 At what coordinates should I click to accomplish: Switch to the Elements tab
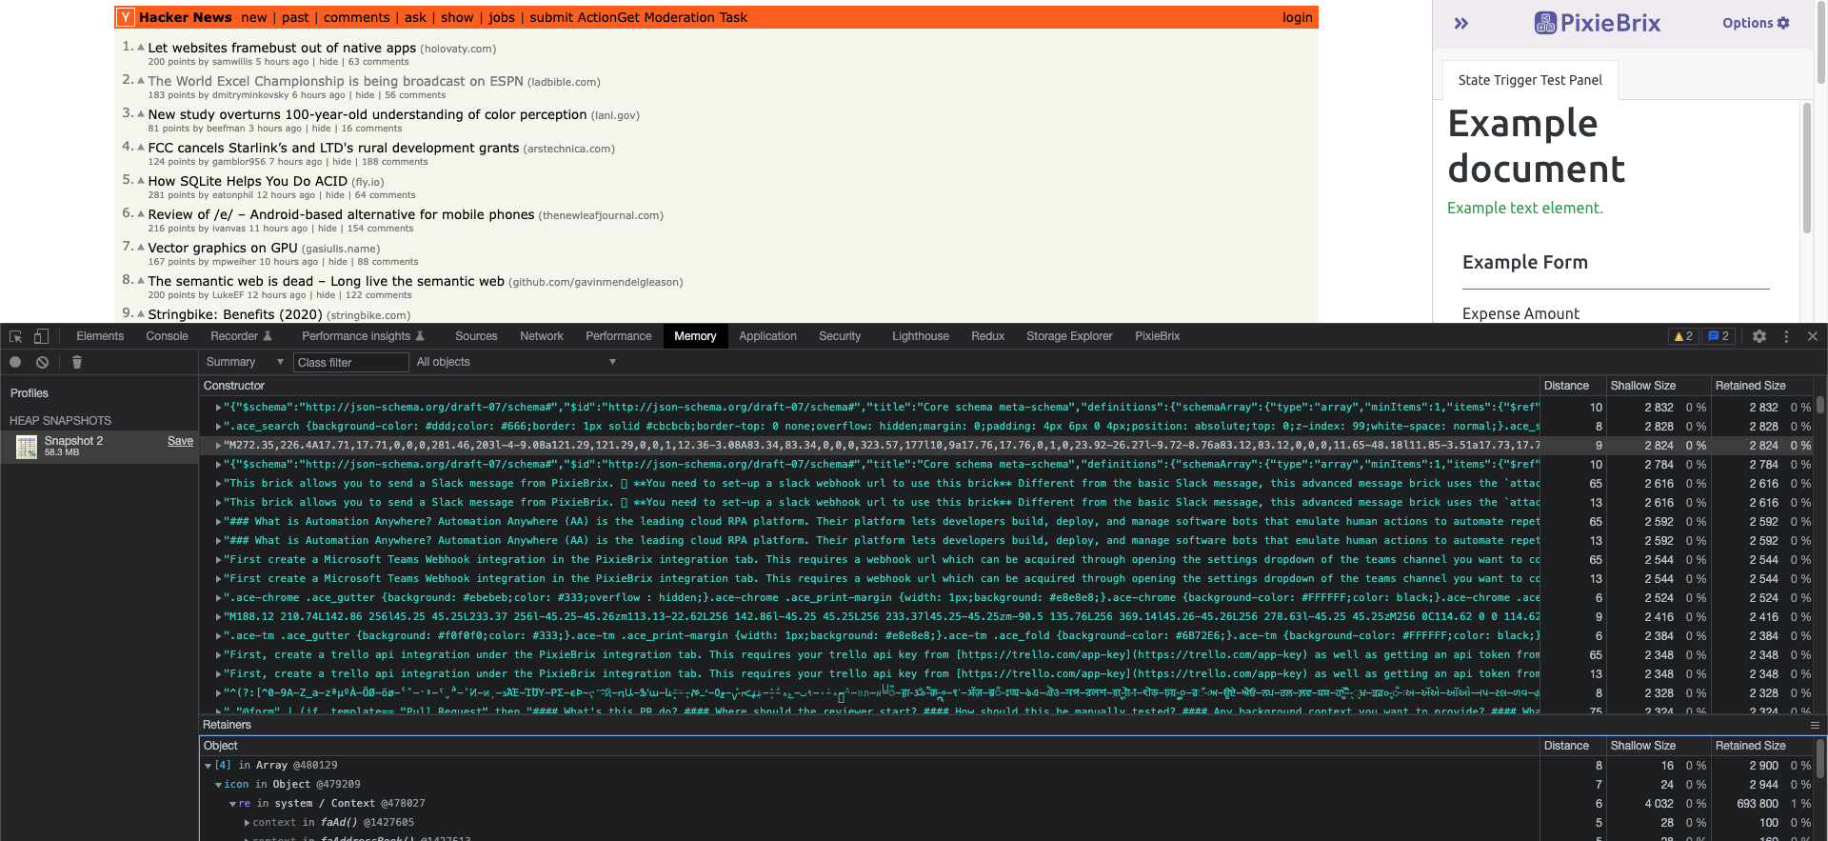pyautogui.click(x=100, y=336)
